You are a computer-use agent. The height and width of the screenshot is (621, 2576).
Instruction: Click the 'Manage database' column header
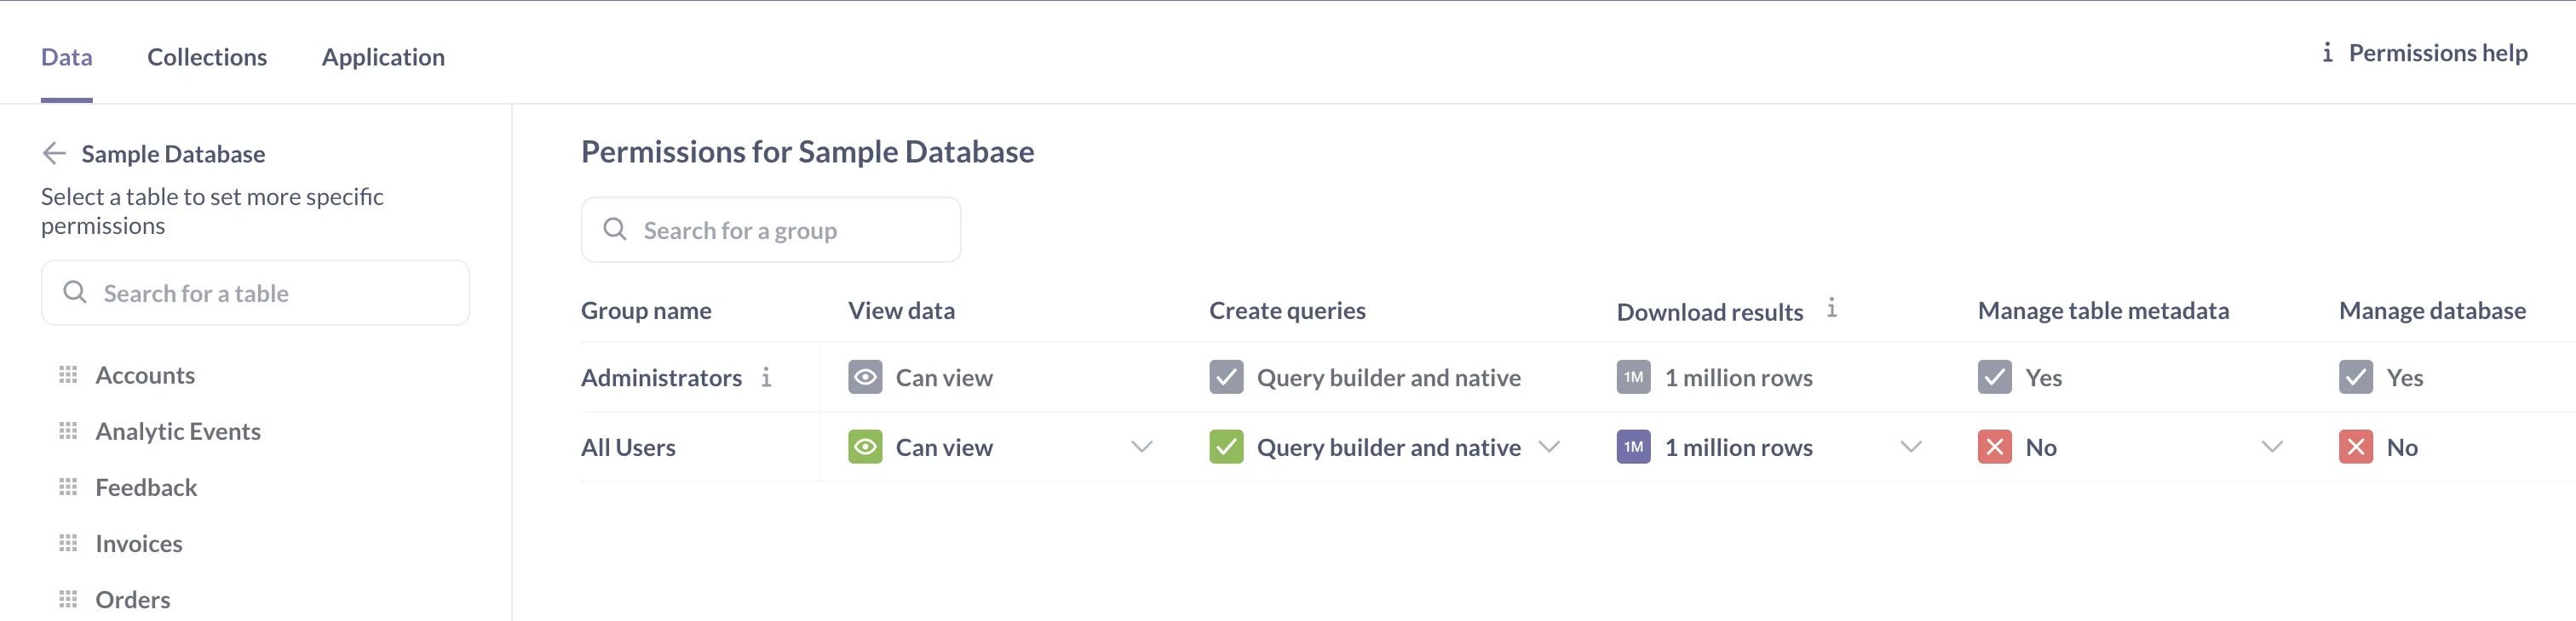tap(2432, 310)
